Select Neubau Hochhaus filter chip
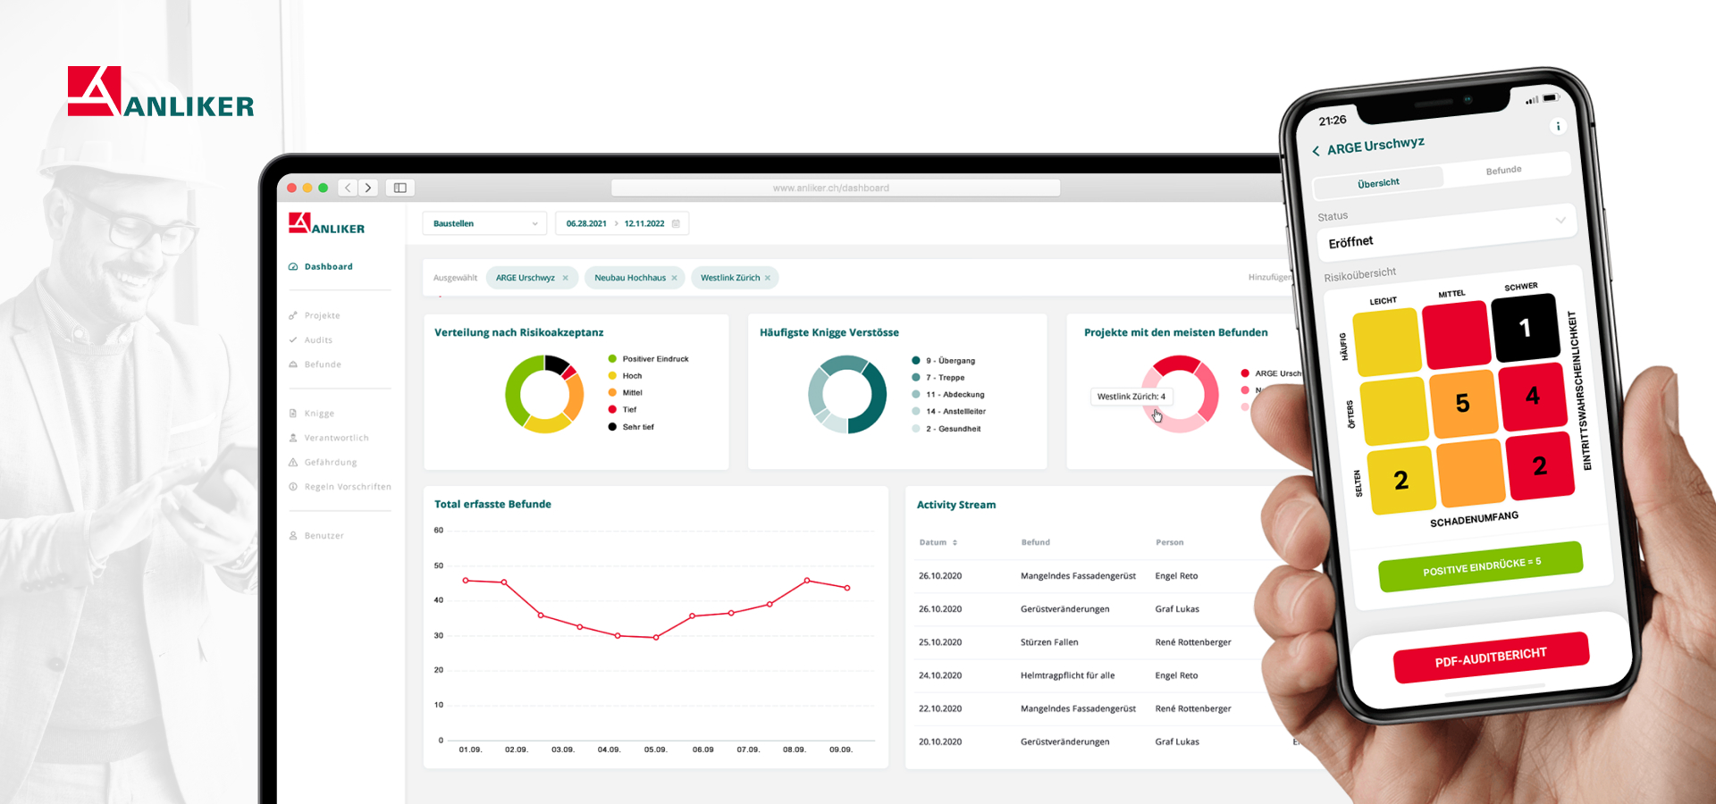Viewport: 1716px width, 804px height. (x=635, y=278)
